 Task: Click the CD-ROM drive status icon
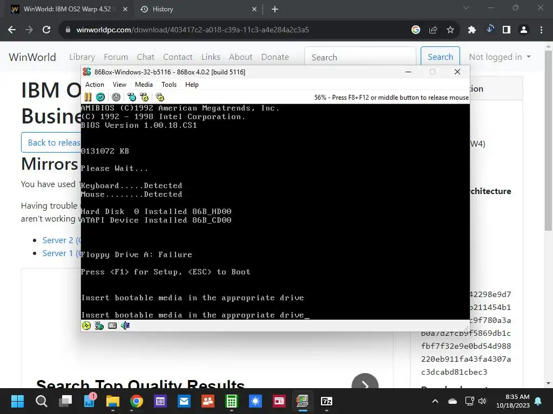[86, 326]
